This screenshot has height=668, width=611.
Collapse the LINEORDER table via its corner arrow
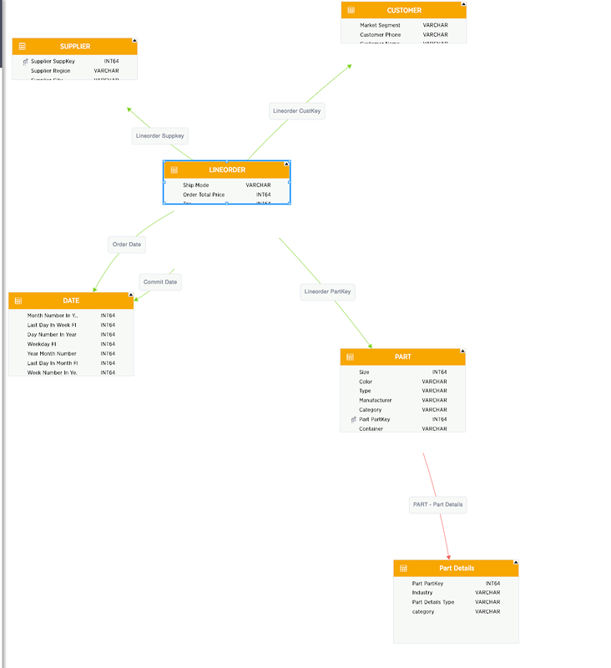pyautogui.click(x=288, y=164)
